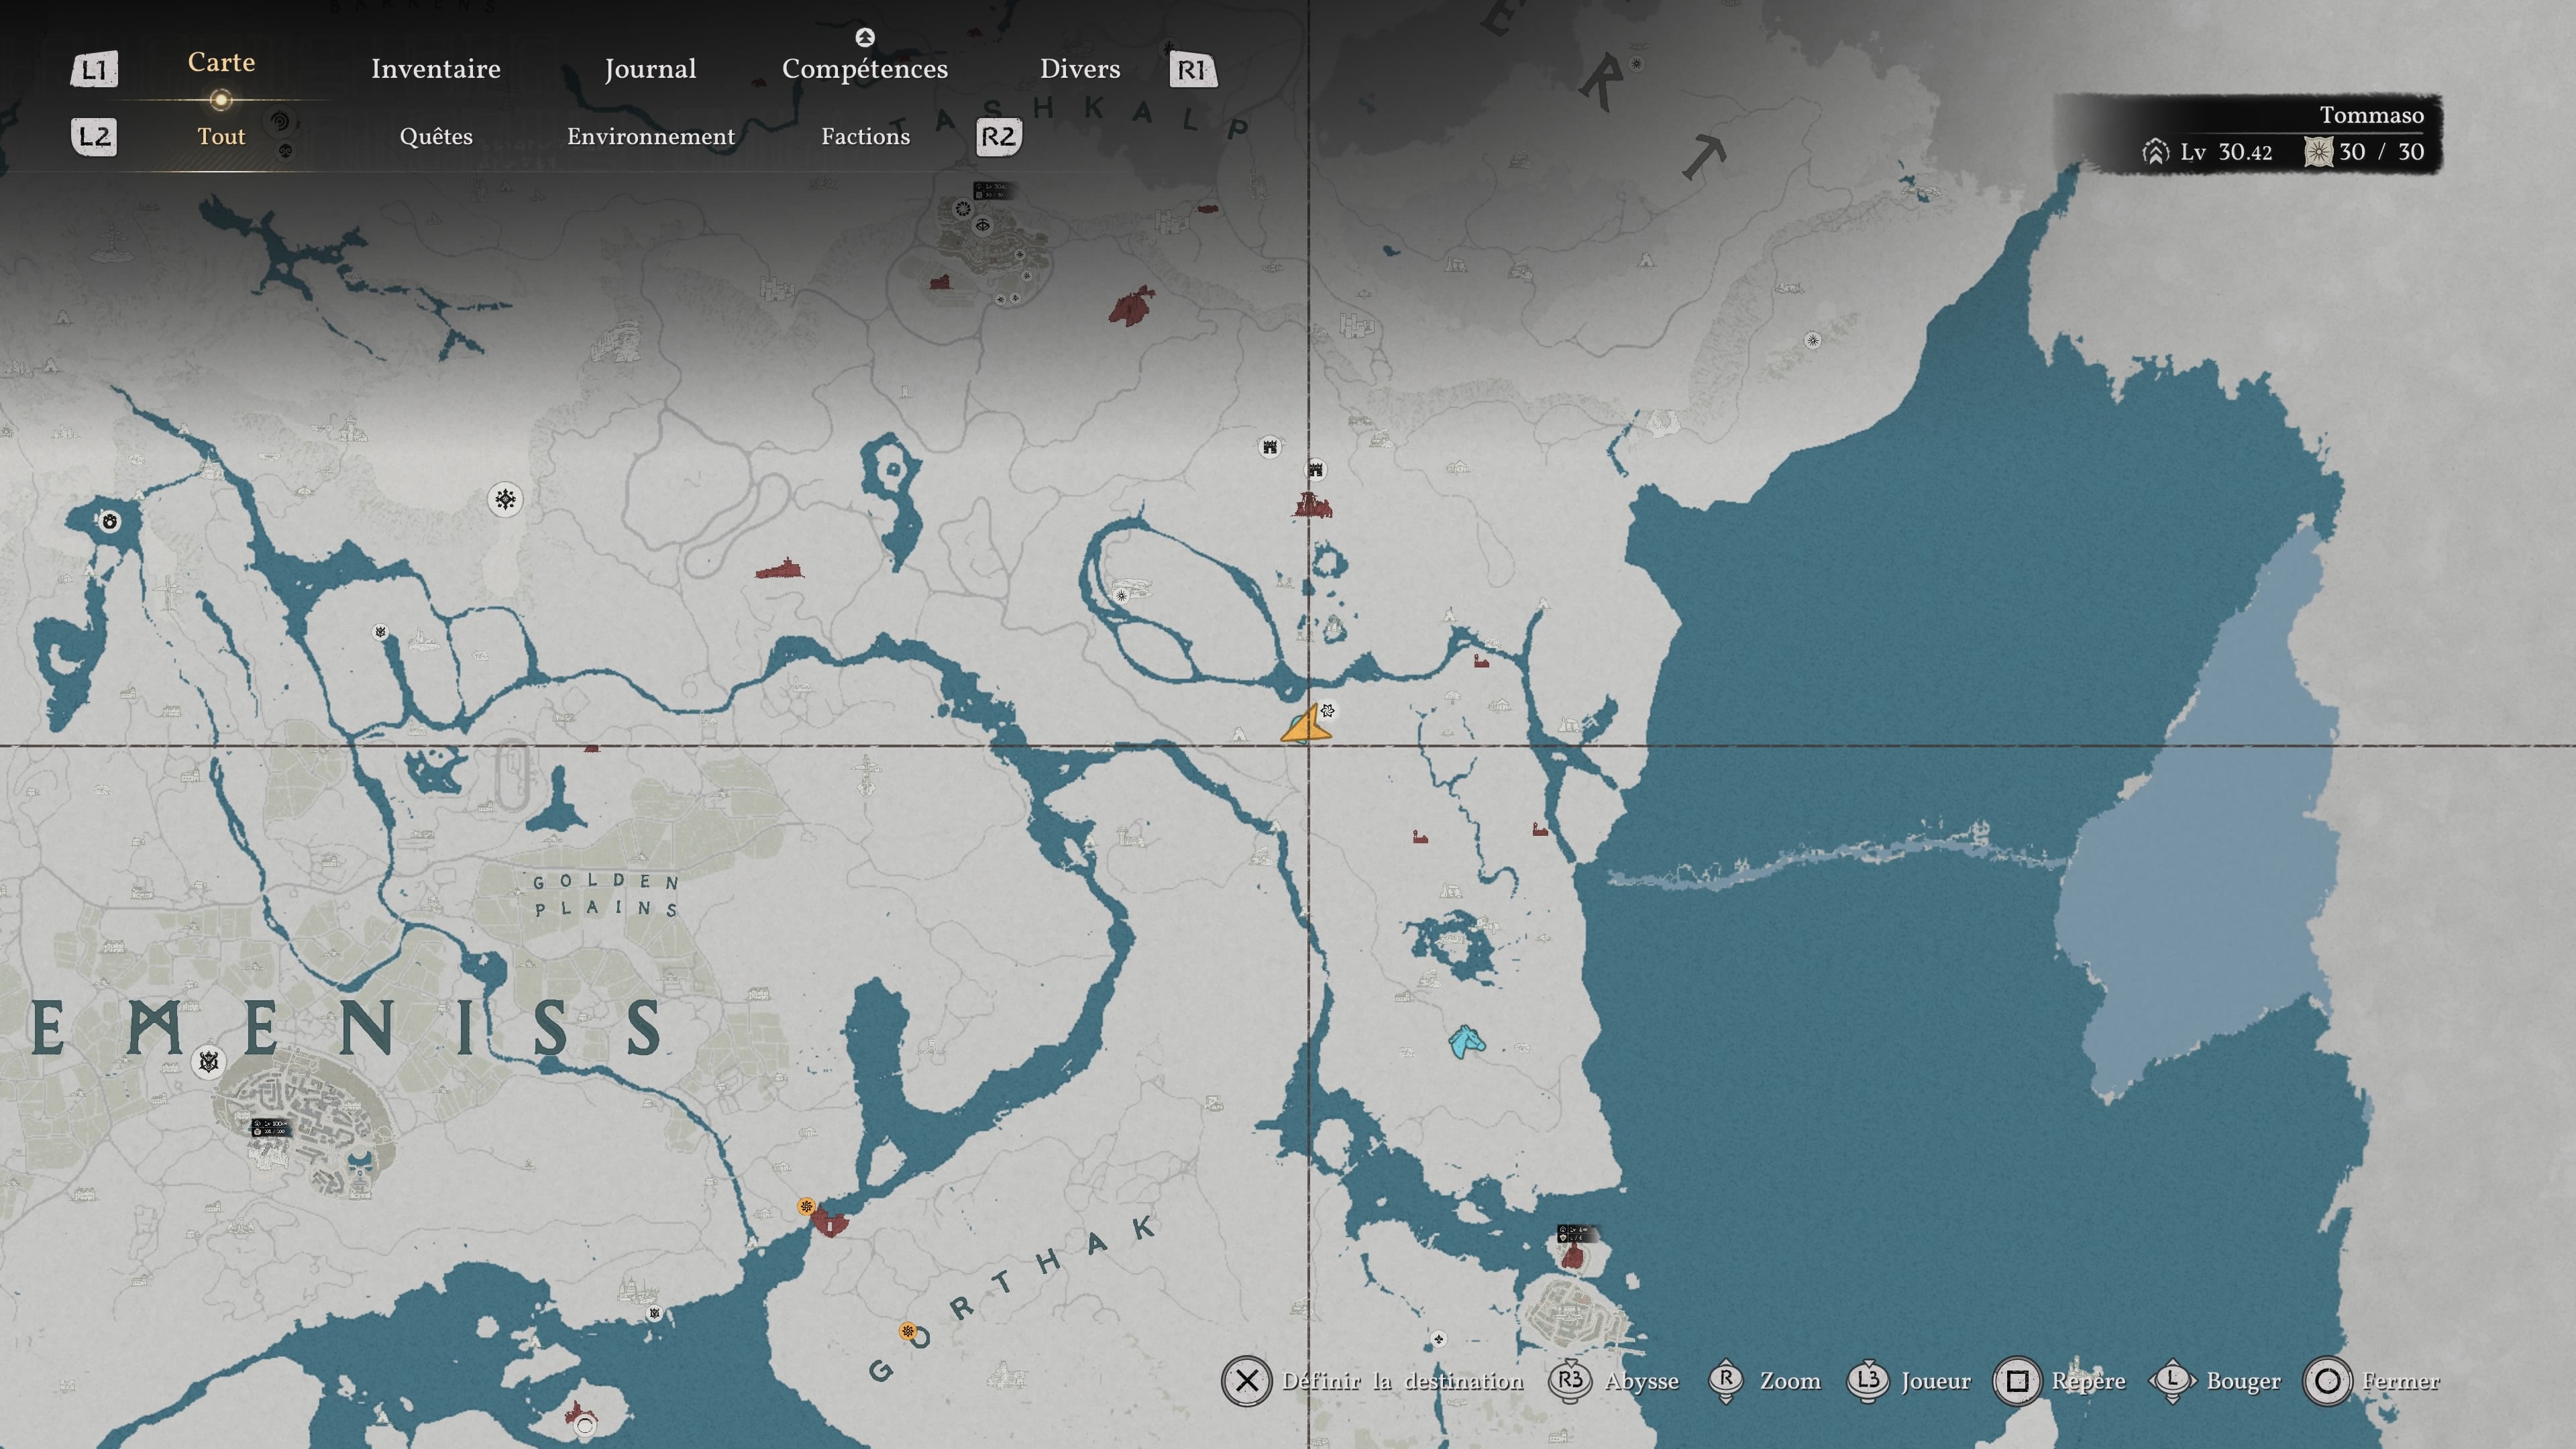Switch to the Compétences tab
This screenshot has width=2576, height=1449.
(x=865, y=69)
